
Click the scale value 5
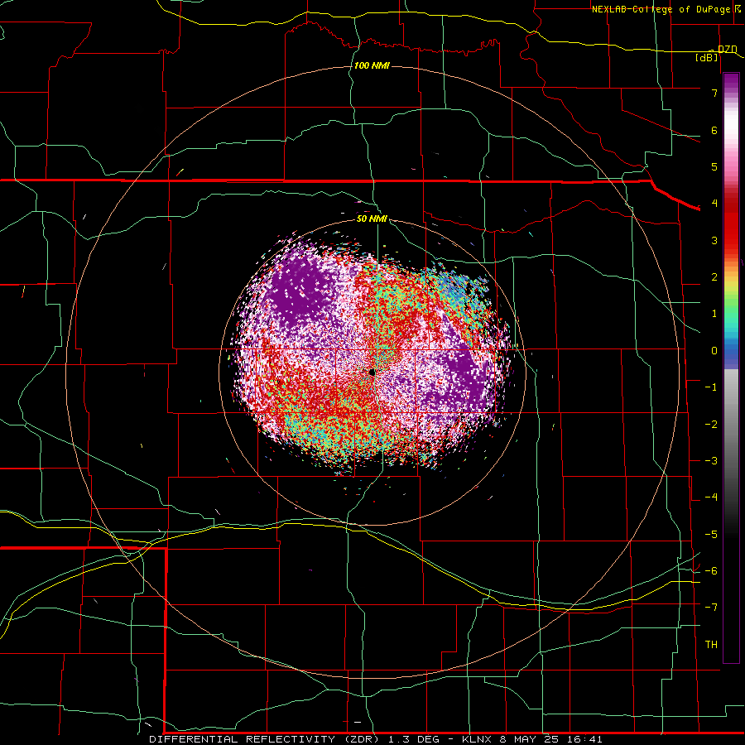[x=714, y=166]
